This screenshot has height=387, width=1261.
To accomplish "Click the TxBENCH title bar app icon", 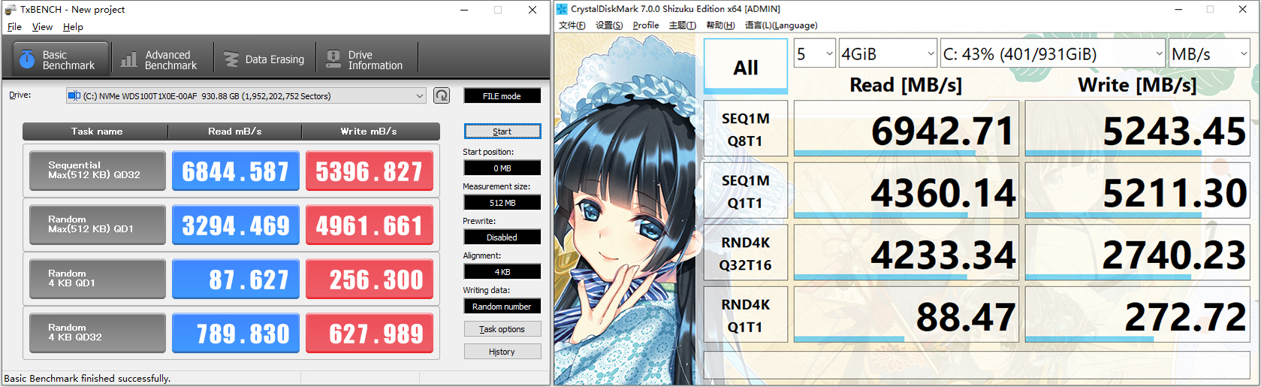I will coord(11,10).
